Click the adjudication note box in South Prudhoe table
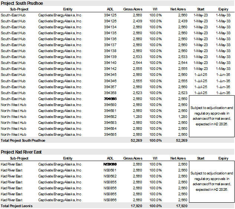This screenshot has width=235, height=209. [212, 116]
